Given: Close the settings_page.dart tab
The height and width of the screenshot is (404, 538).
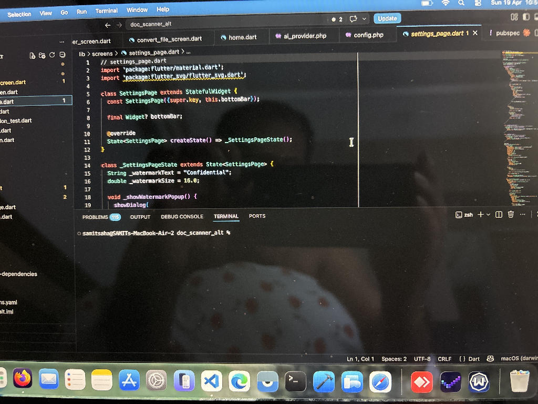Looking at the screenshot, I should tap(475, 33).
